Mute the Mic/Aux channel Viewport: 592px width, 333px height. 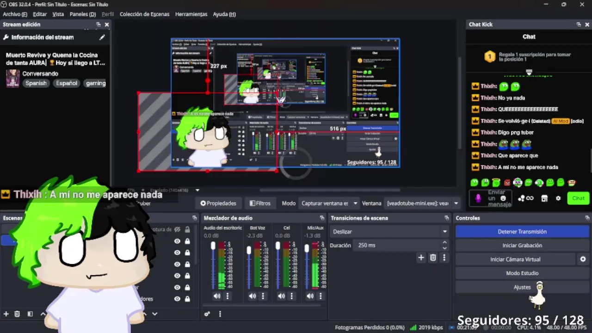(x=310, y=296)
